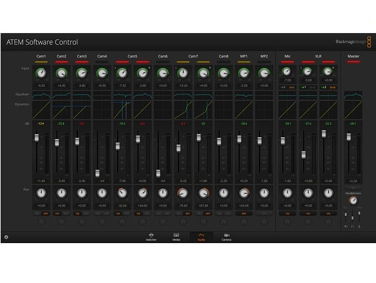The width and height of the screenshot is (376, 283).
Task: Toggle the XLR L channel ON button
Action: [308, 213]
